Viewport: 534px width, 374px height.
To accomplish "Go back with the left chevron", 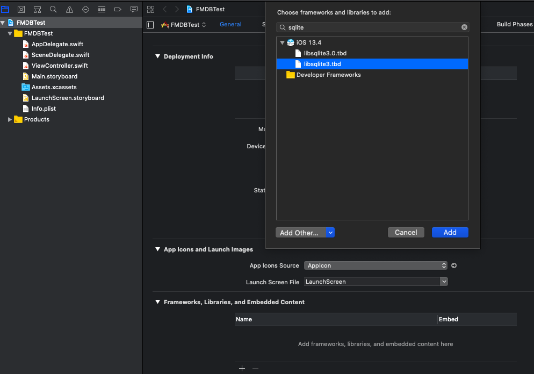I will (165, 9).
